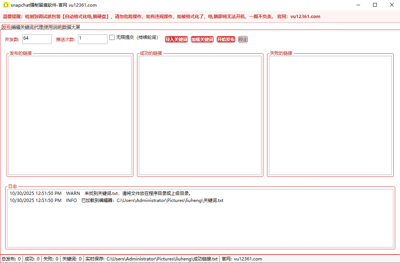Click the greyed 停止 button

(x=243, y=40)
